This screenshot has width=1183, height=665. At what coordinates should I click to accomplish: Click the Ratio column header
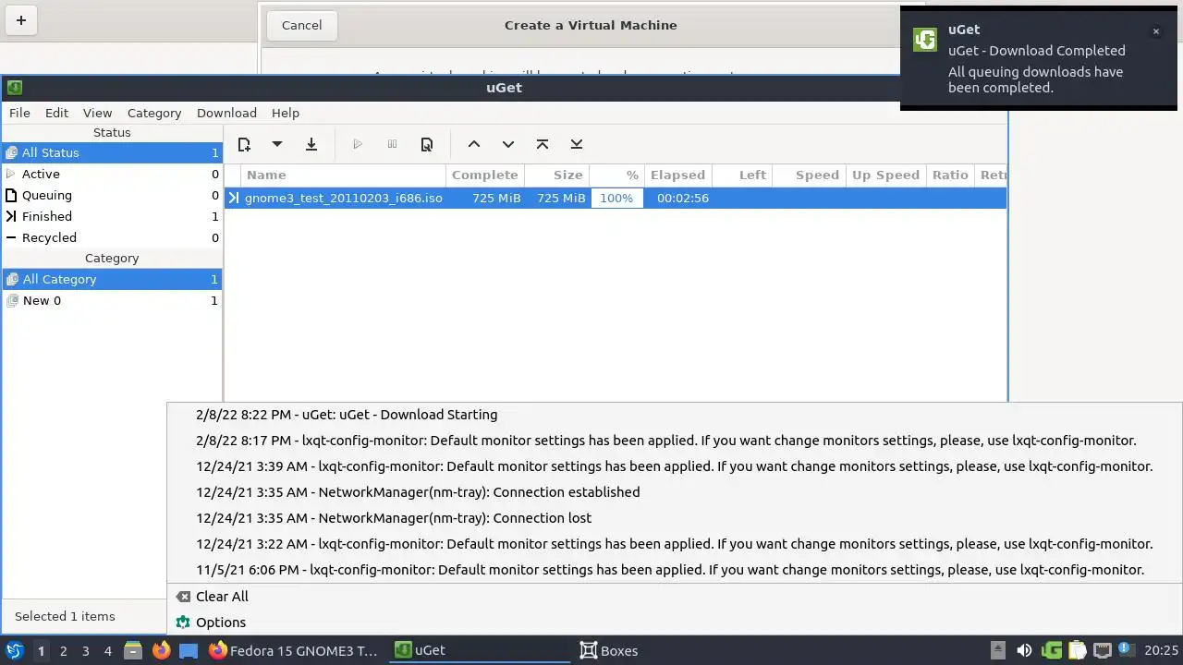coord(950,175)
